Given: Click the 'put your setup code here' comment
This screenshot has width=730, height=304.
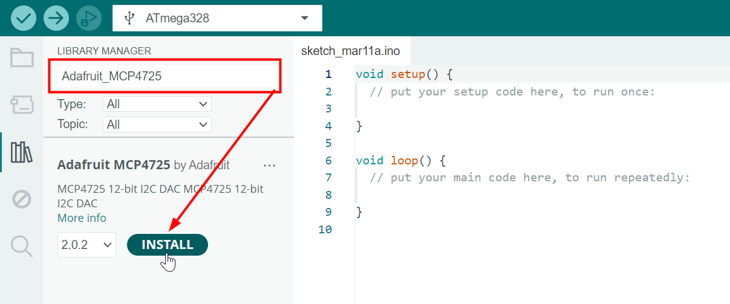Looking at the screenshot, I should (x=512, y=92).
